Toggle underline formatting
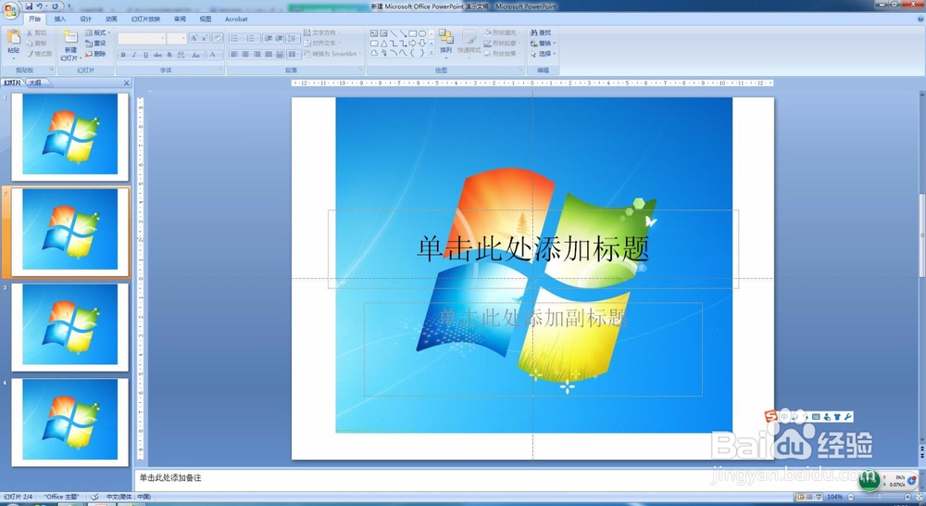 click(x=145, y=55)
